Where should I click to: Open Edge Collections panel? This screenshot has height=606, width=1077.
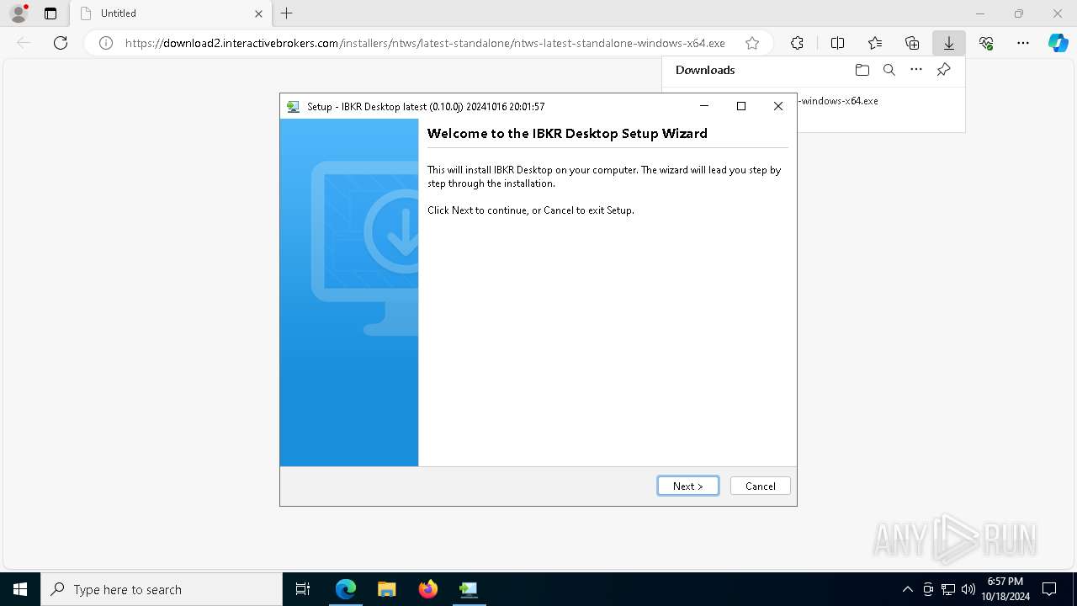coord(912,43)
